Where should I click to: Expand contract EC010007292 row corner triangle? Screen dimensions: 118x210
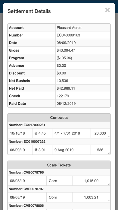tap(109, 153)
